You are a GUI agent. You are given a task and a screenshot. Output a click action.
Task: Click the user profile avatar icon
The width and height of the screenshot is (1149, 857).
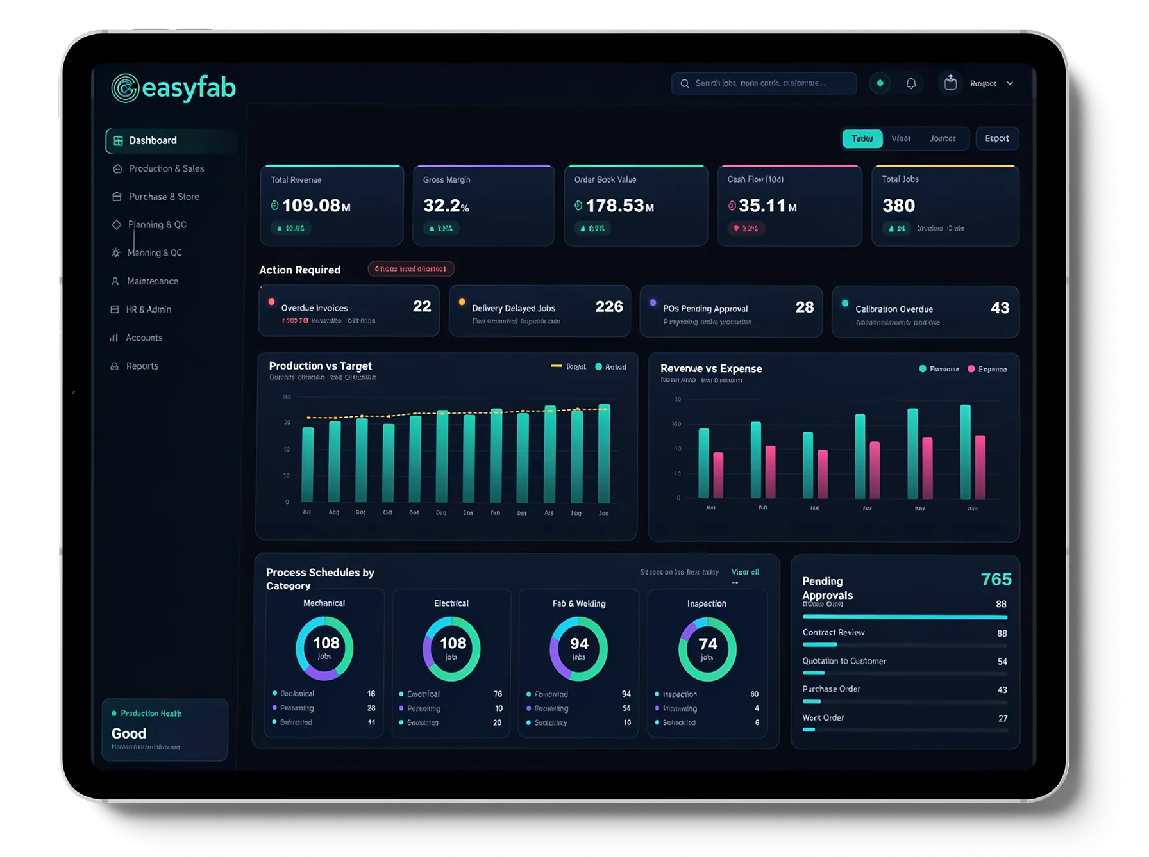click(950, 83)
